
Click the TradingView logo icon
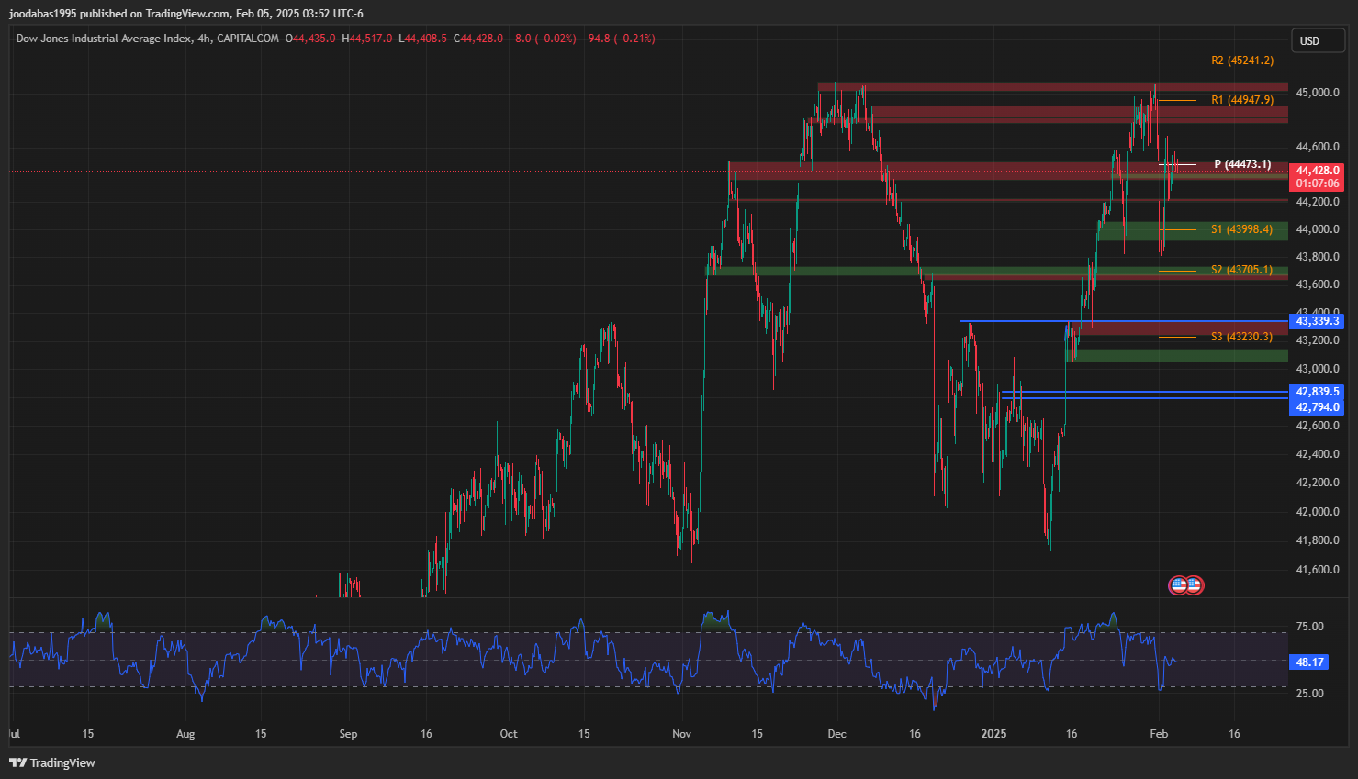18,762
